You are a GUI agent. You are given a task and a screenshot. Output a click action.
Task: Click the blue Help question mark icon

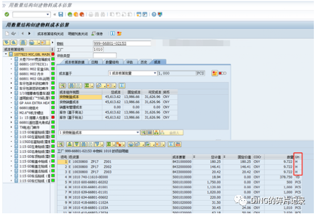click(x=154, y=14)
